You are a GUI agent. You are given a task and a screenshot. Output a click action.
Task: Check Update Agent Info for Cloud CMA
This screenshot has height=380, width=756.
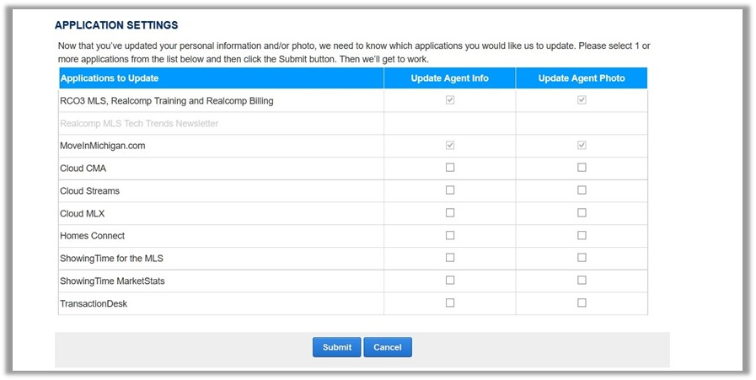point(450,168)
